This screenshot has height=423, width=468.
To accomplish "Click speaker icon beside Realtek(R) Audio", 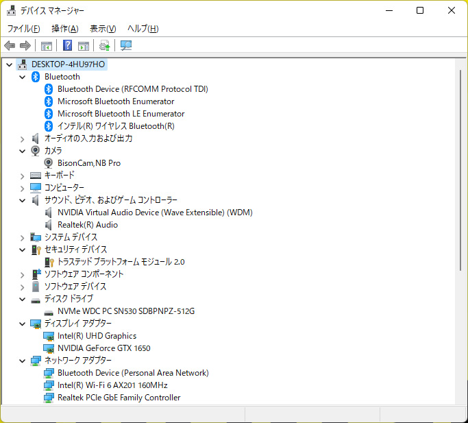I will click(x=49, y=225).
